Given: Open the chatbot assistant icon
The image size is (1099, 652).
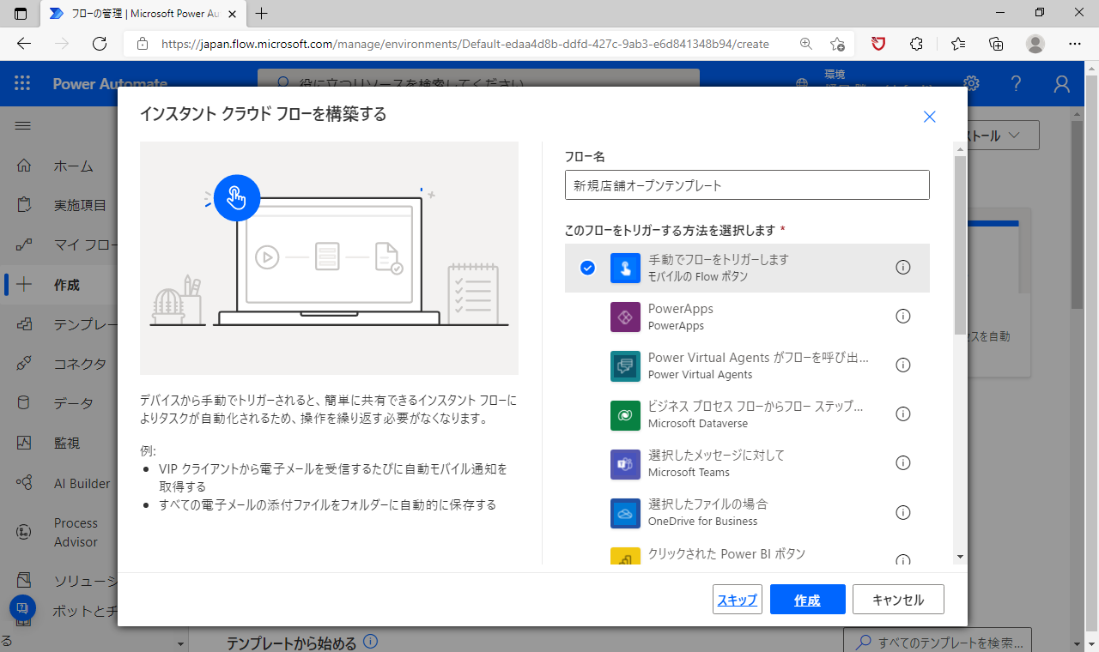Looking at the screenshot, I should (22, 608).
